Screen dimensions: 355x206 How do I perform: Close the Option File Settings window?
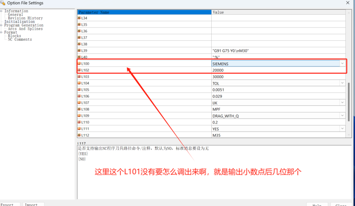348,3
